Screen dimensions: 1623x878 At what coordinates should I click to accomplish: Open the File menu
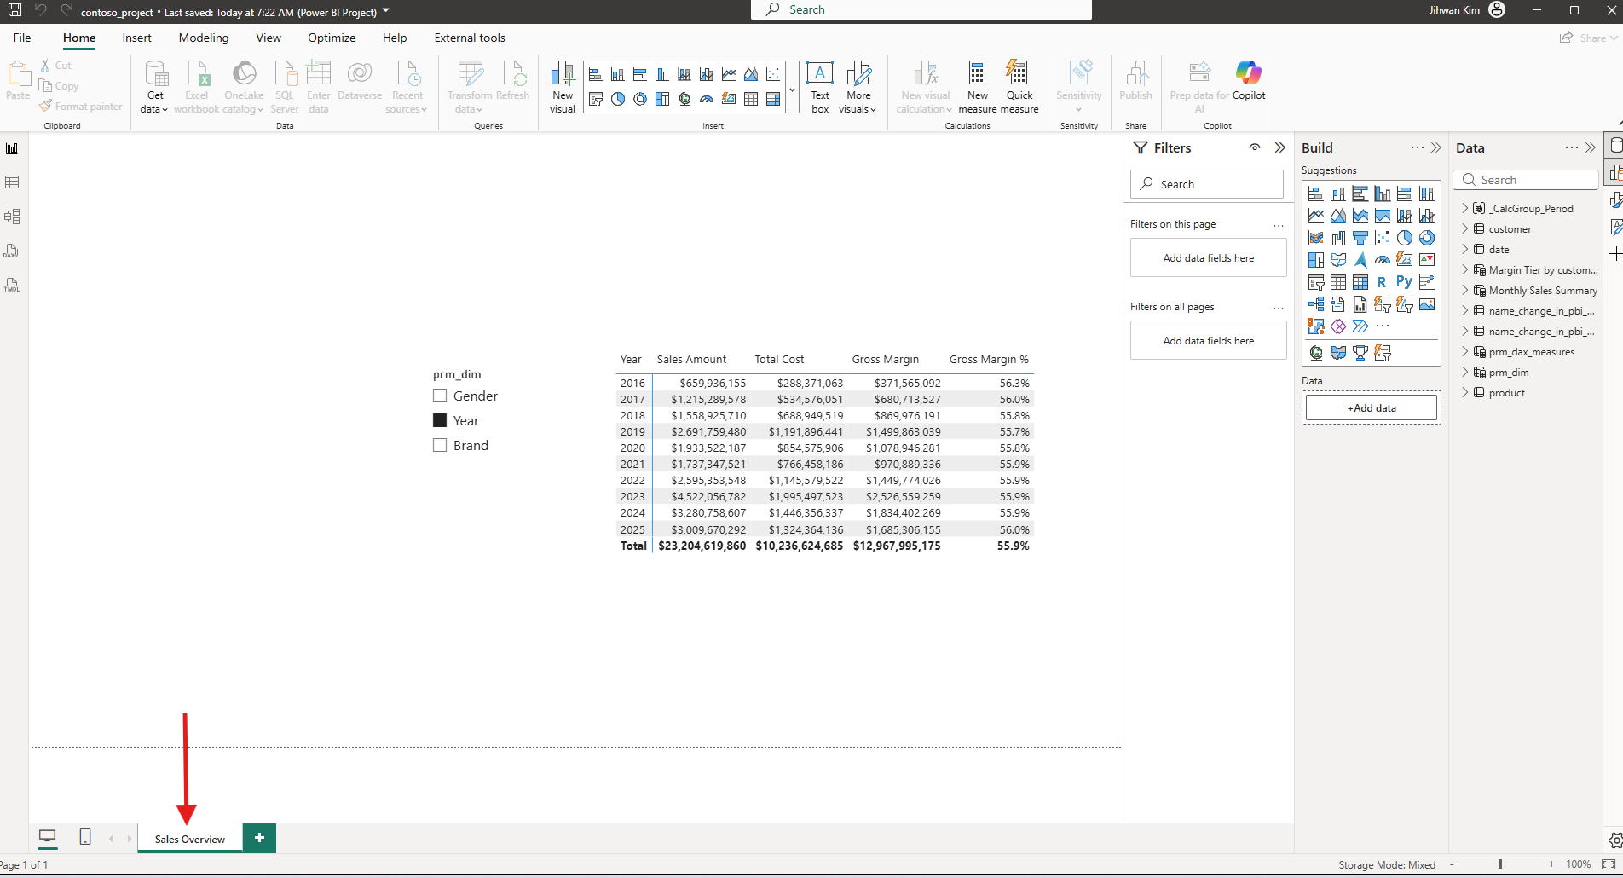[22, 38]
